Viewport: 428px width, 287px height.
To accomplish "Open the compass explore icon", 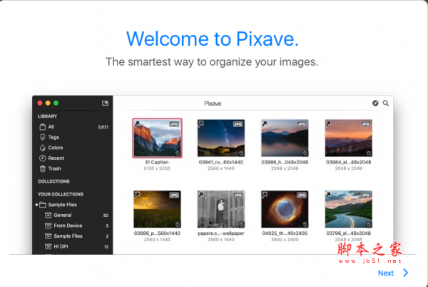I will click(375, 104).
